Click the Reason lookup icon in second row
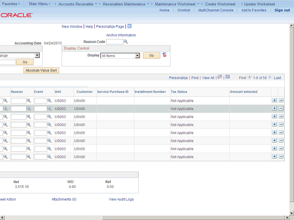 tap(28, 109)
